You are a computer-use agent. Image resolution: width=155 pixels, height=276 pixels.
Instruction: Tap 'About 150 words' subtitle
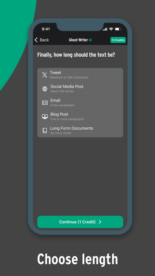(x=62, y=91)
